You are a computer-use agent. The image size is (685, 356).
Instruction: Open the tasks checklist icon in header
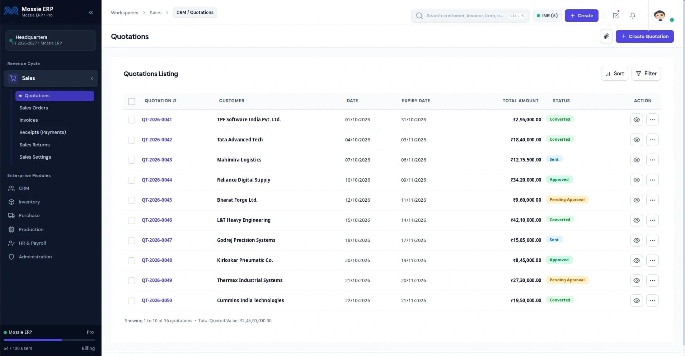pyautogui.click(x=616, y=15)
